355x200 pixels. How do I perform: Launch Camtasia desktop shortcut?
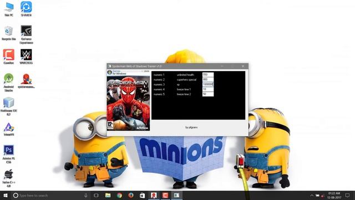(x=9, y=57)
